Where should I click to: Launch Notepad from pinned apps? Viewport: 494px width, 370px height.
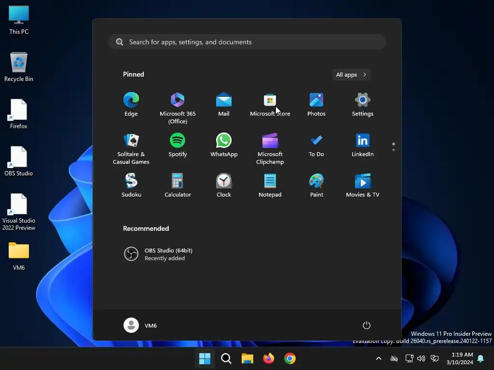tap(270, 185)
